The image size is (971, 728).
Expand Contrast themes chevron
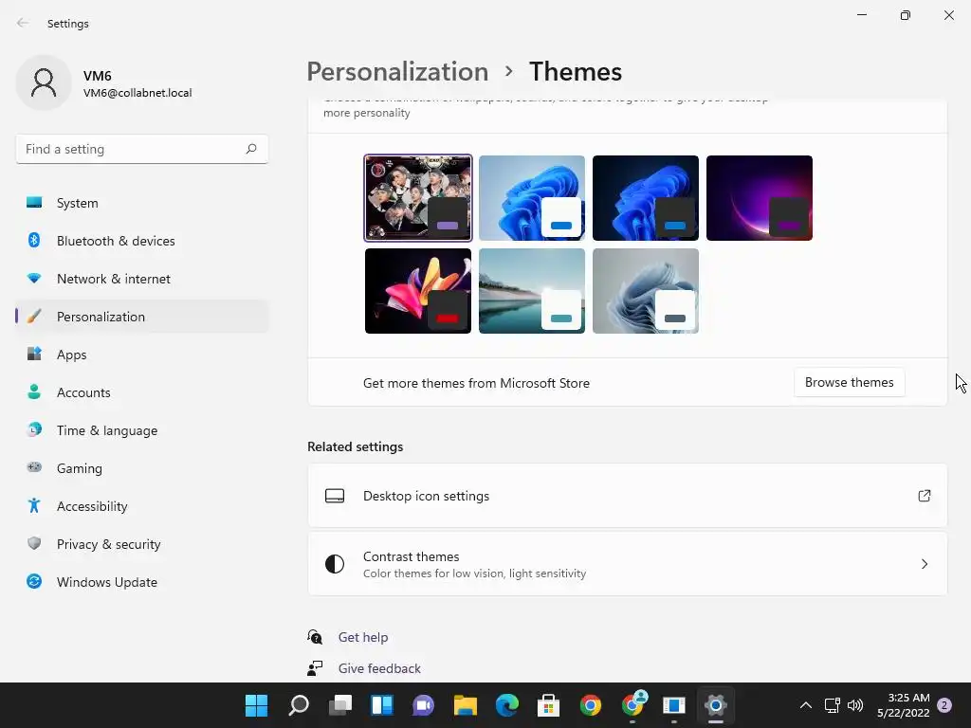click(x=924, y=564)
